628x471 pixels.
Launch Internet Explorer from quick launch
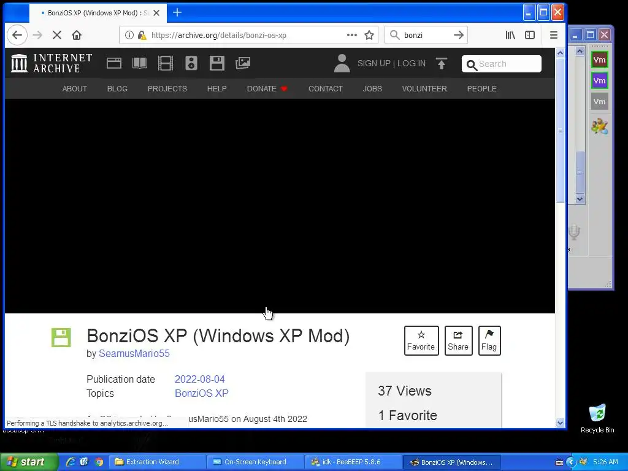coord(71,462)
